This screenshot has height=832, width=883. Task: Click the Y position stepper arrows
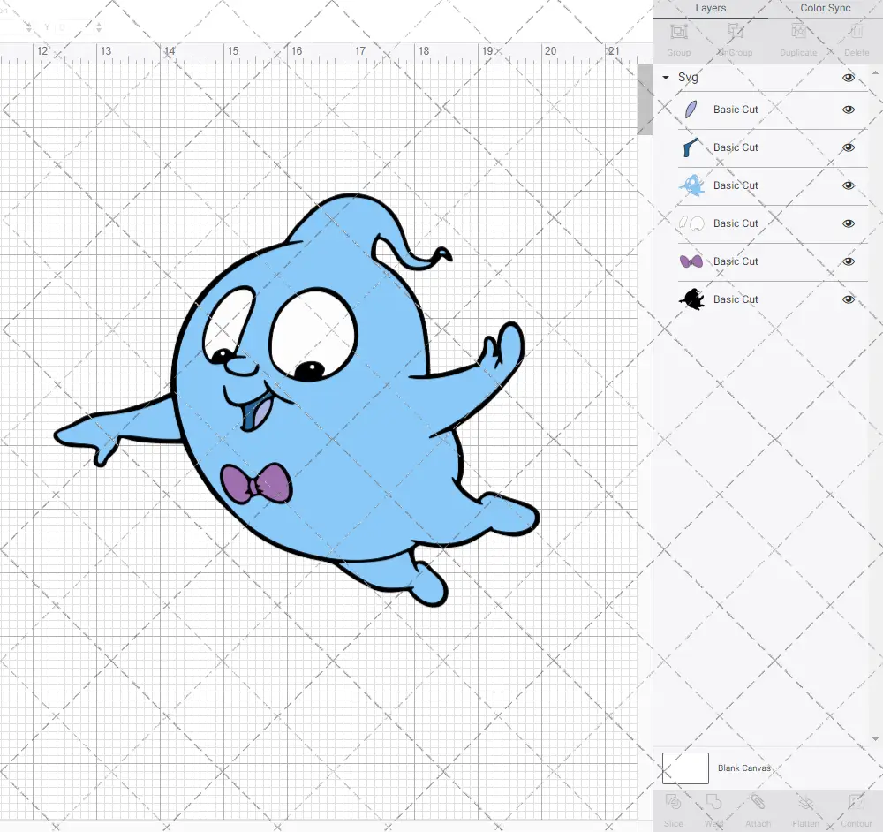tap(99, 28)
